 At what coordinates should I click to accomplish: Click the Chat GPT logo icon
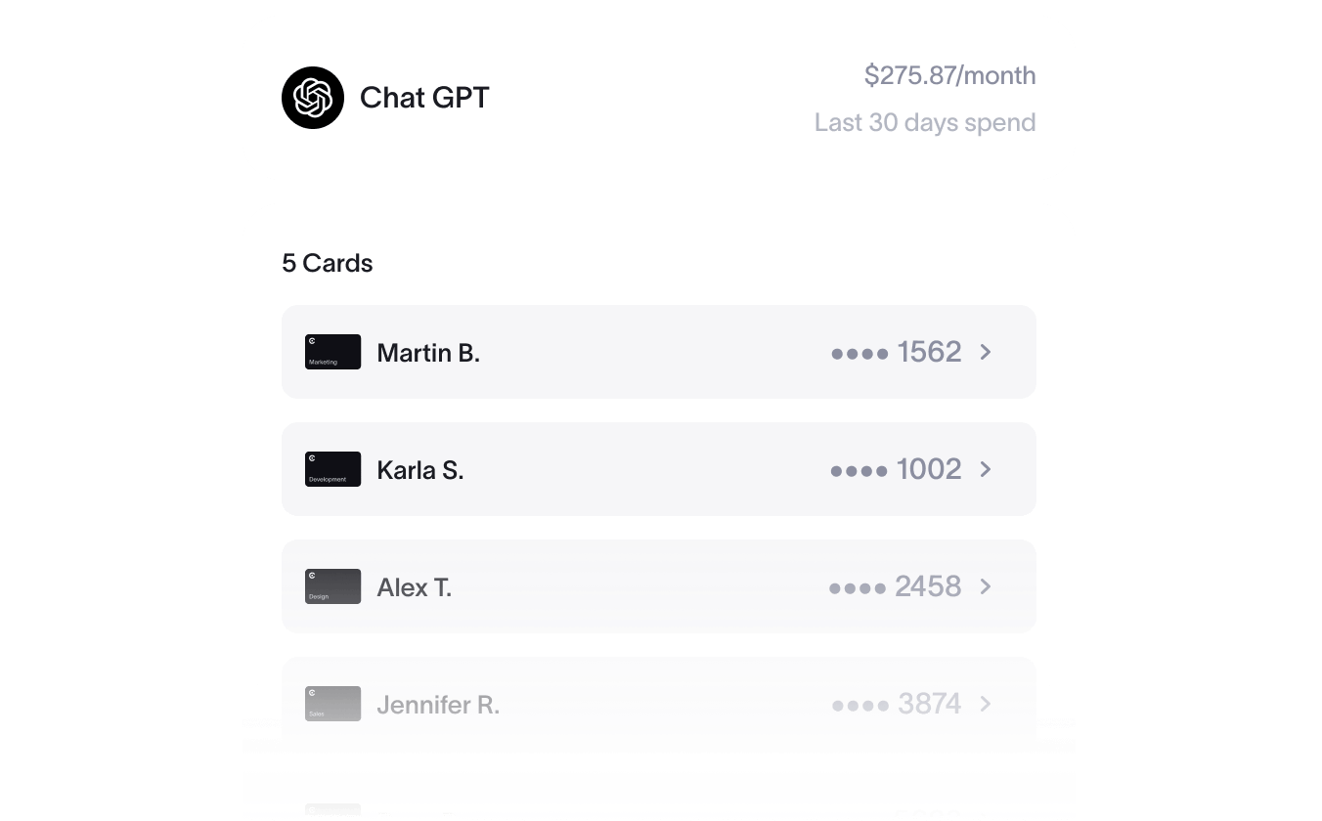click(x=312, y=98)
